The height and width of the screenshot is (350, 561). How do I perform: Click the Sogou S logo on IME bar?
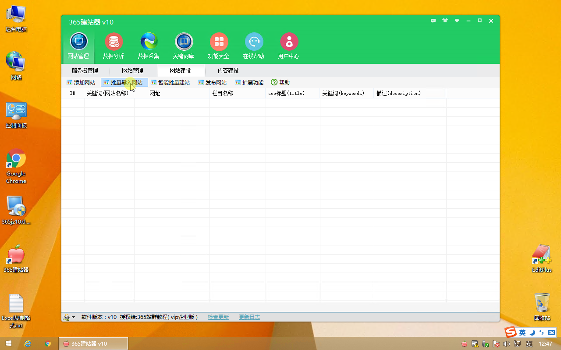[511, 332]
